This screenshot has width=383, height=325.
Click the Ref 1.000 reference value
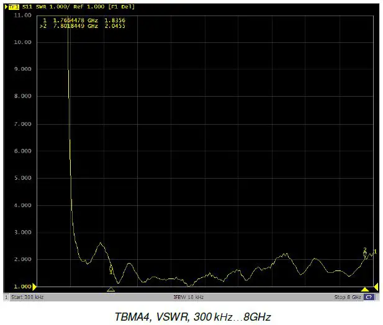[89, 7]
